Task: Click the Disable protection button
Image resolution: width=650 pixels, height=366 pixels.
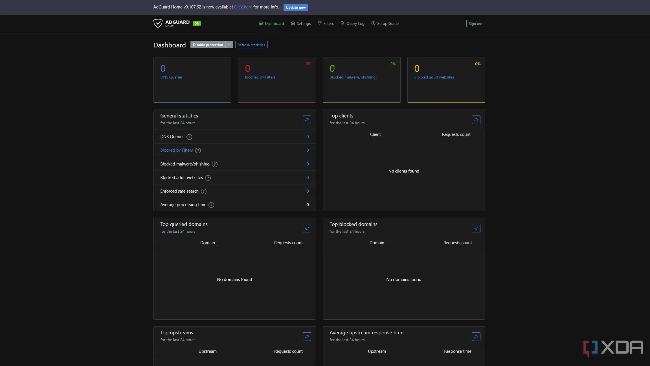Action: [x=208, y=45]
